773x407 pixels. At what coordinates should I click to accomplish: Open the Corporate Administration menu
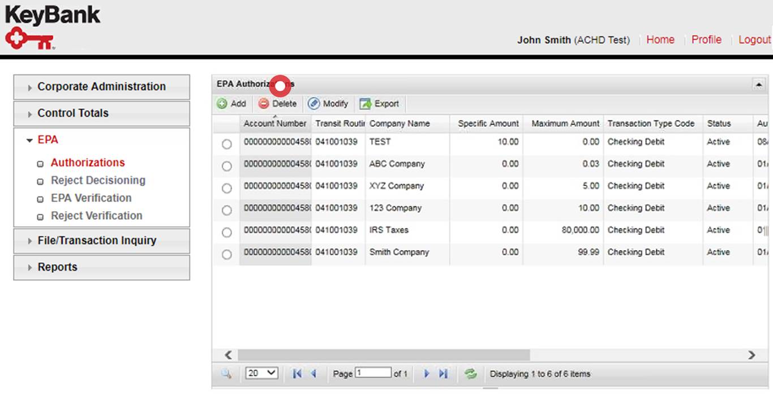click(x=101, y=86)
